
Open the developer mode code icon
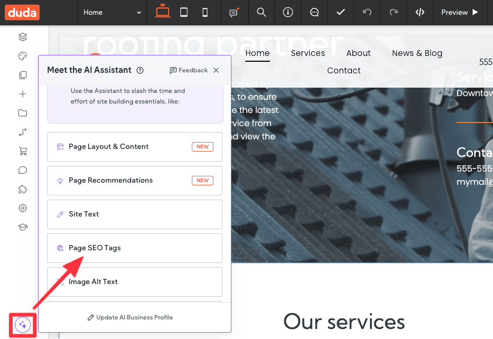tap(420, 12)
